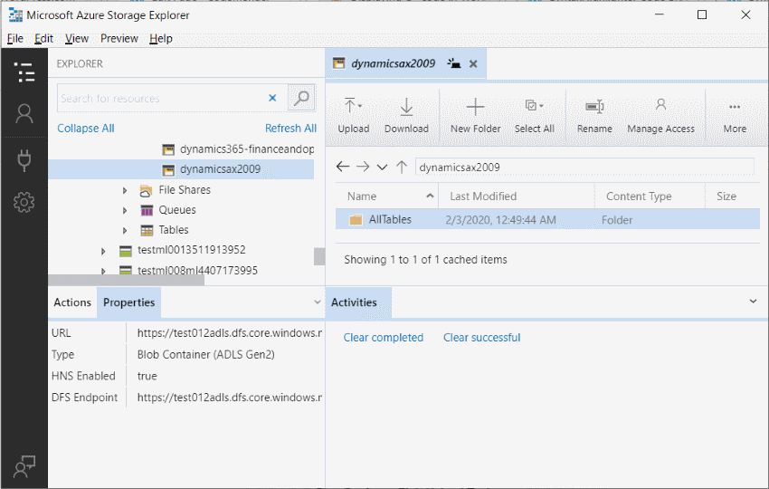Expand the testml008ml4407173995 storage account
The height and width of the screenshot is (489, 769).
coord(103,271)
